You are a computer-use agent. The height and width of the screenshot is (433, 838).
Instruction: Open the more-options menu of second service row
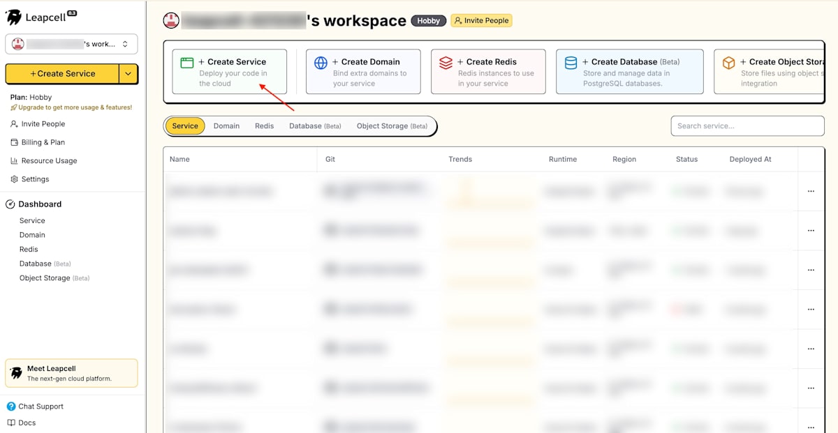pos(811,230)
